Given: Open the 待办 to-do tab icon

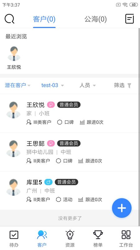Looking at the screenshot, I should (14, 235).
